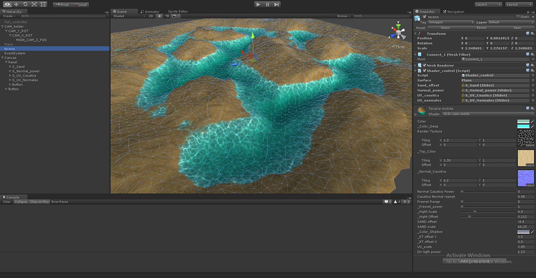Collapse the CAM_holder tree item
Image resolution: width=536 pixels, height=278 pixels.
3,26
